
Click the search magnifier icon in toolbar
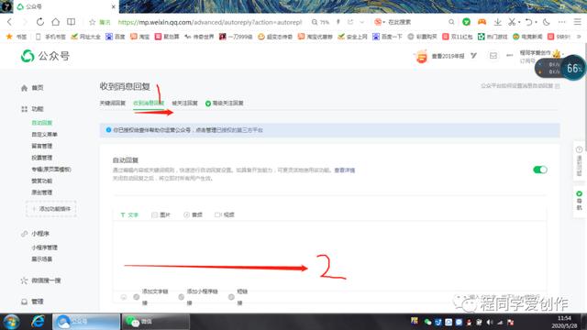[x=451, y=22]
